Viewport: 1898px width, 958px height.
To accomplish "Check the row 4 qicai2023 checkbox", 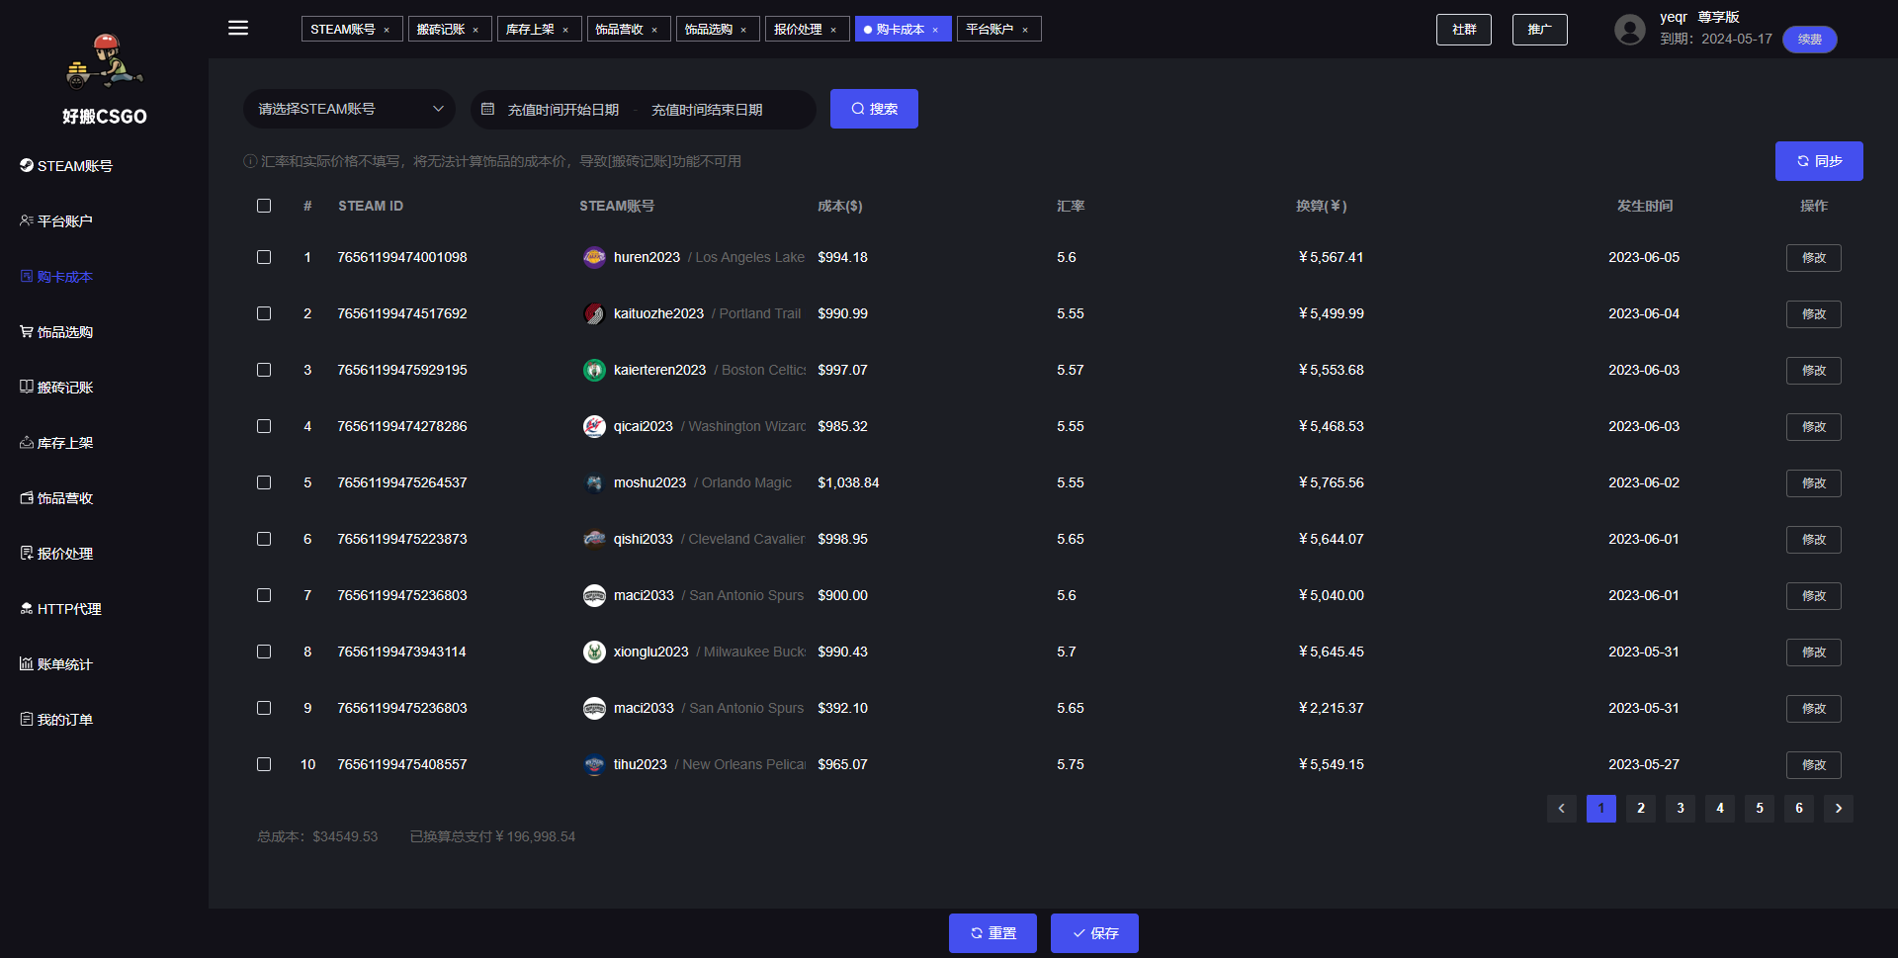I will [264, 426].
